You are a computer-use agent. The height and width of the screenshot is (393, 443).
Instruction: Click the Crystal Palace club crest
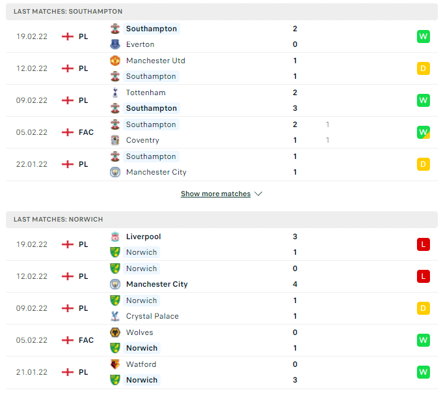click(115, 316)
